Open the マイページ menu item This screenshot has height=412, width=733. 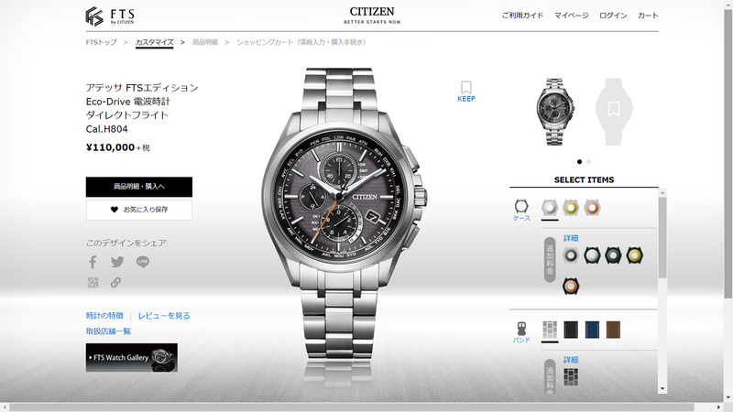coord(571,16)
